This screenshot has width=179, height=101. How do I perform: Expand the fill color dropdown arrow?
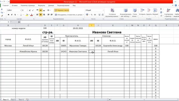point(29,15)
